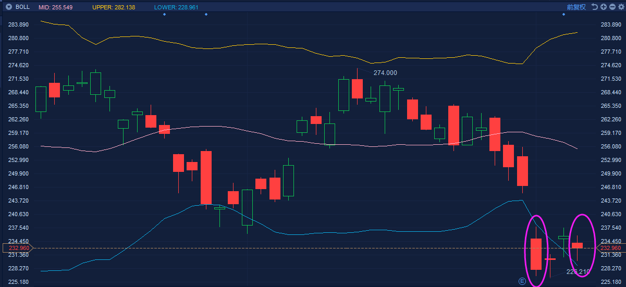
Task: Click the last red candle in right magenta ellipse
Action: [577, 245]
